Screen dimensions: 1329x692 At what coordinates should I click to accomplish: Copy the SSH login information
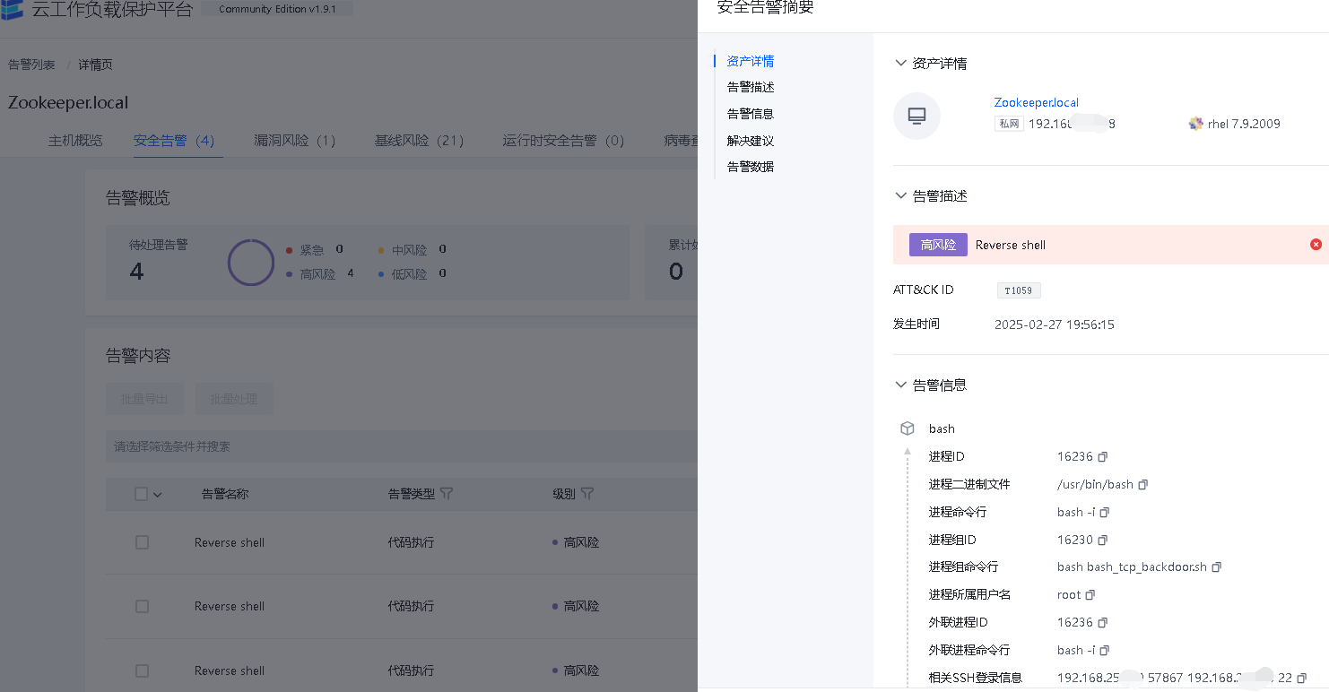pos(1302,679)
